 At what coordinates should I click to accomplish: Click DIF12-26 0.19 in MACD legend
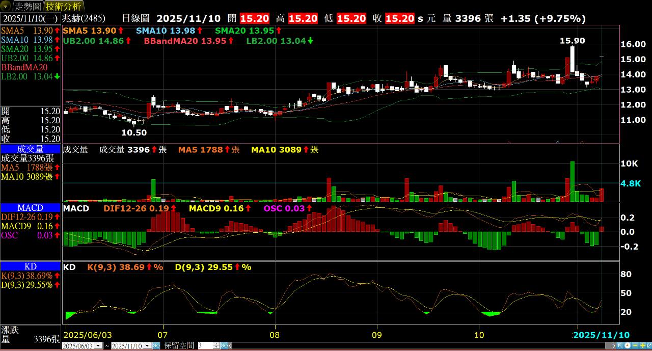click(x=140, y=208)
